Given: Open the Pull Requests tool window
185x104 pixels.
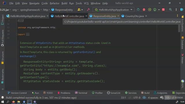Looking at the screenshot, I should 3,38.
